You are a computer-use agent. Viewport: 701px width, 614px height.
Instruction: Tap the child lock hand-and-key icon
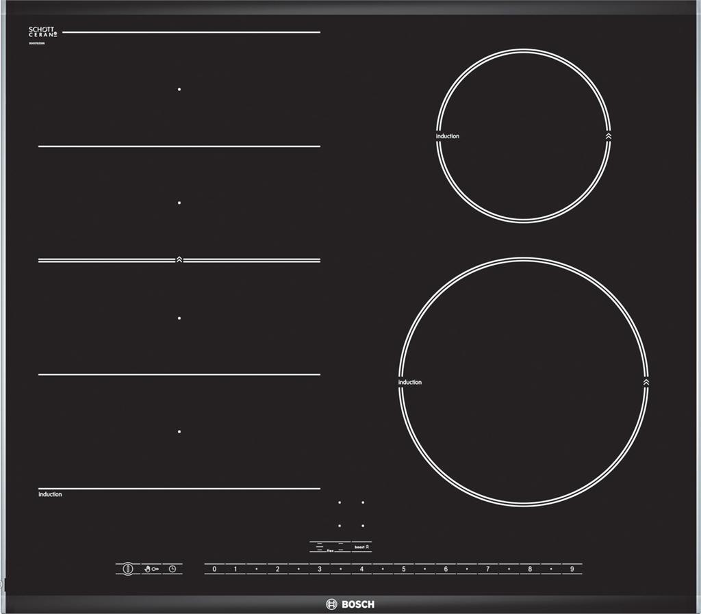pos(150,569)
